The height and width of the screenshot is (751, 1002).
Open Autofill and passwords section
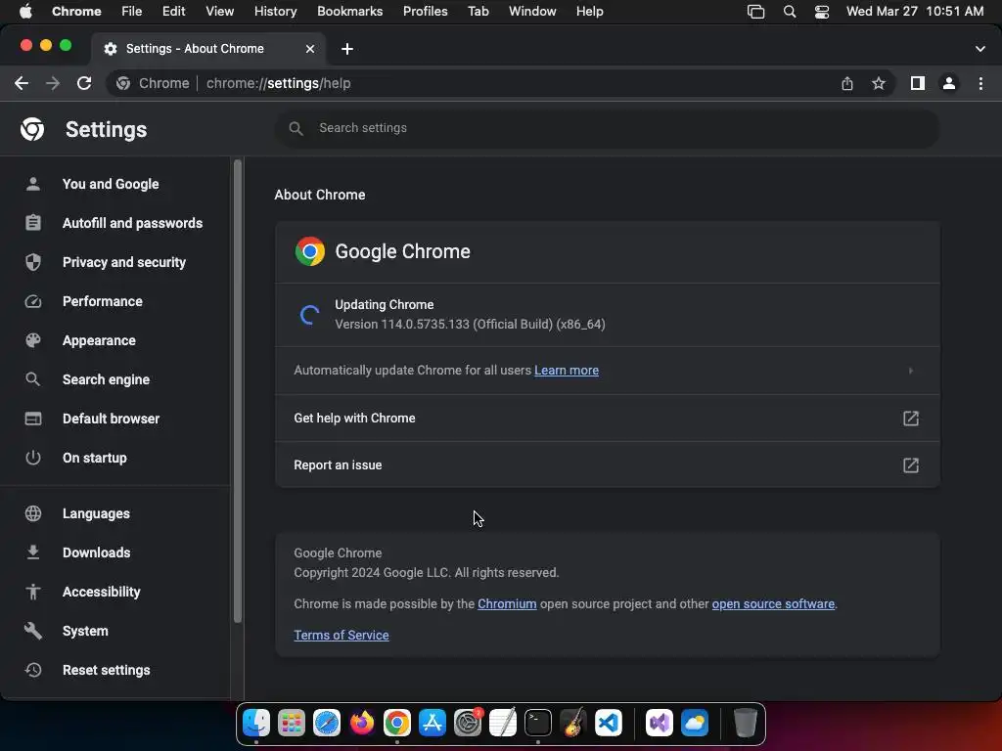132,223
